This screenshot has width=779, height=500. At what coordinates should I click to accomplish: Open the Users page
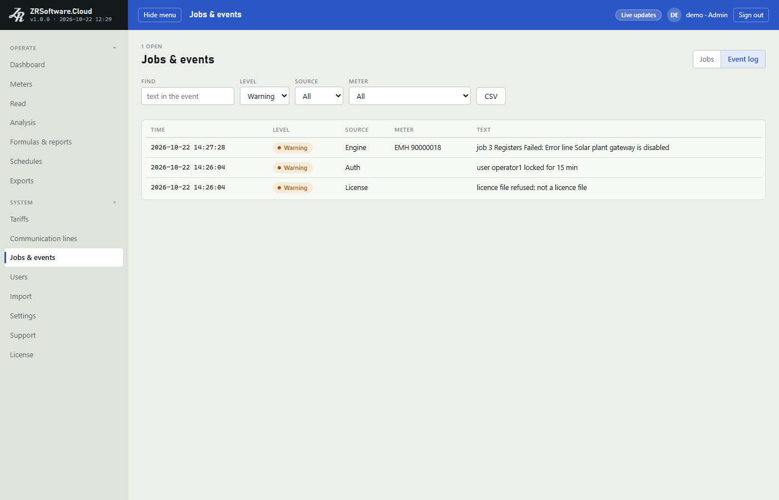tap(63, 277)
